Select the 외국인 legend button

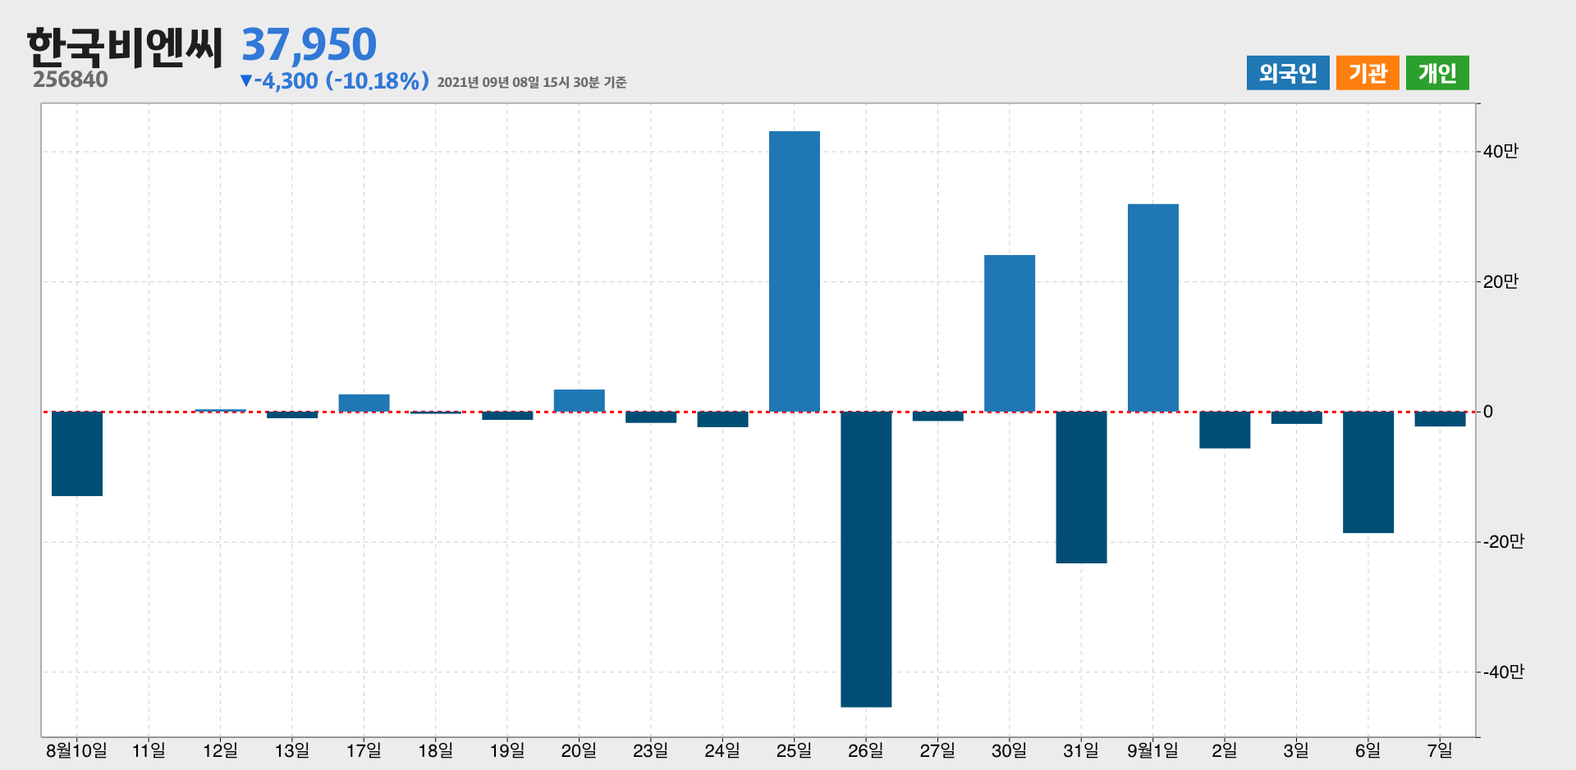point(1288,73)
